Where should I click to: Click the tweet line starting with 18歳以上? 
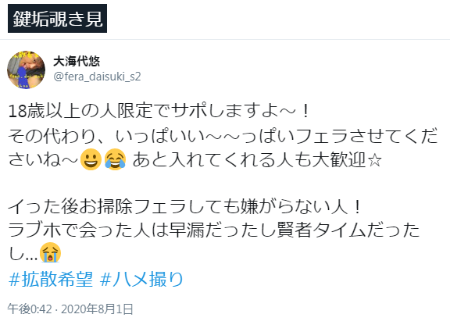[159, 111]
